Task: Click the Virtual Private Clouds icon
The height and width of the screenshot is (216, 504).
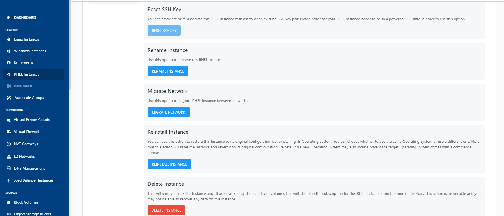Action: point(9,120)
